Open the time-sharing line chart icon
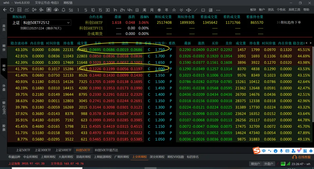 click(27, 10)
